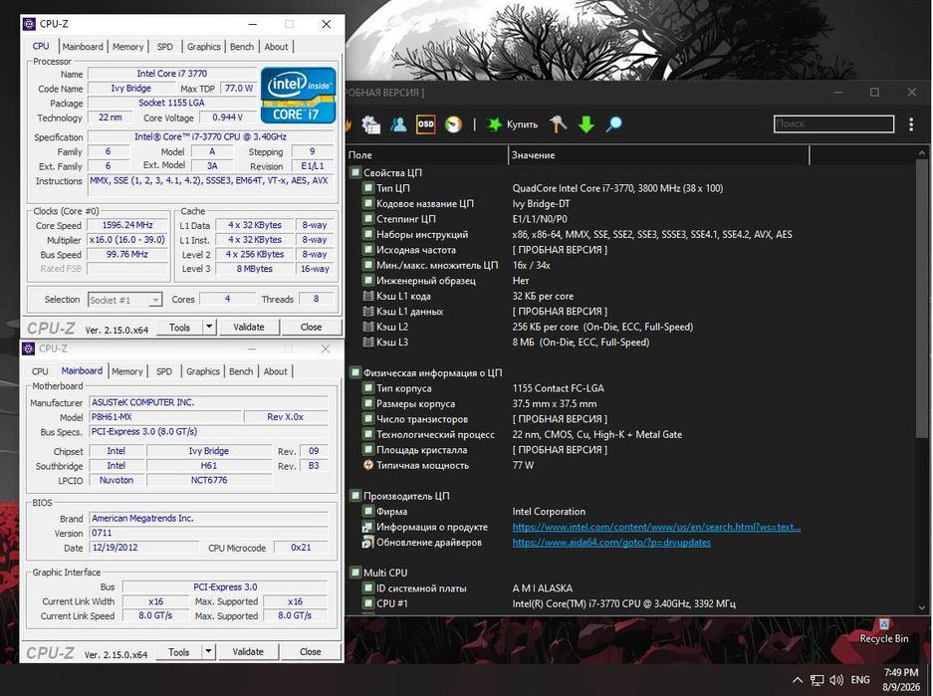Show hidden tray icons chevron
Viewport: 933px width, 696px height.
pos(798,680)
